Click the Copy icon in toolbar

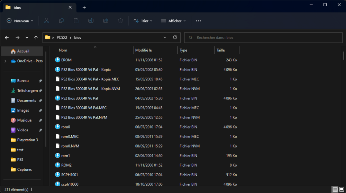click(61, 21)
